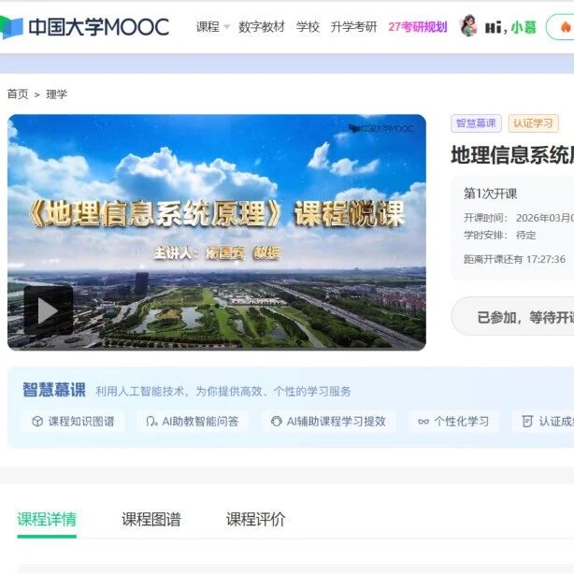Go to 升学考研 in top navigation
574x575 pixels.
coord(353,27)
